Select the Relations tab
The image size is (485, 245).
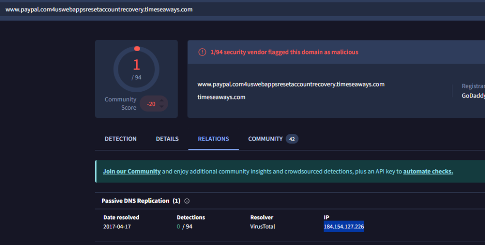pos(213,139)
